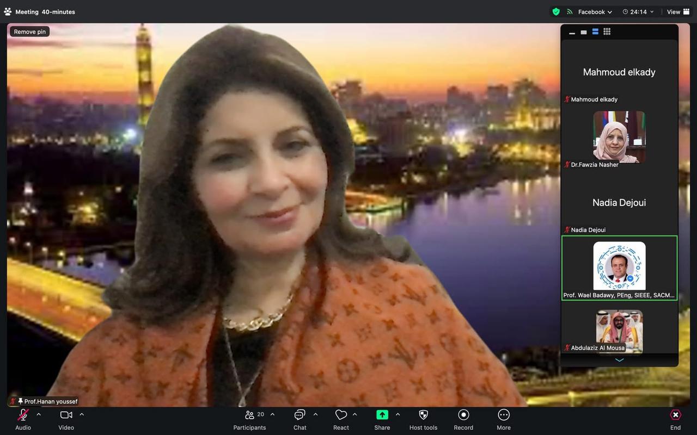Open Host tools shield icon
This screenshot has width=697, height=435.
[x=423, y=415]
